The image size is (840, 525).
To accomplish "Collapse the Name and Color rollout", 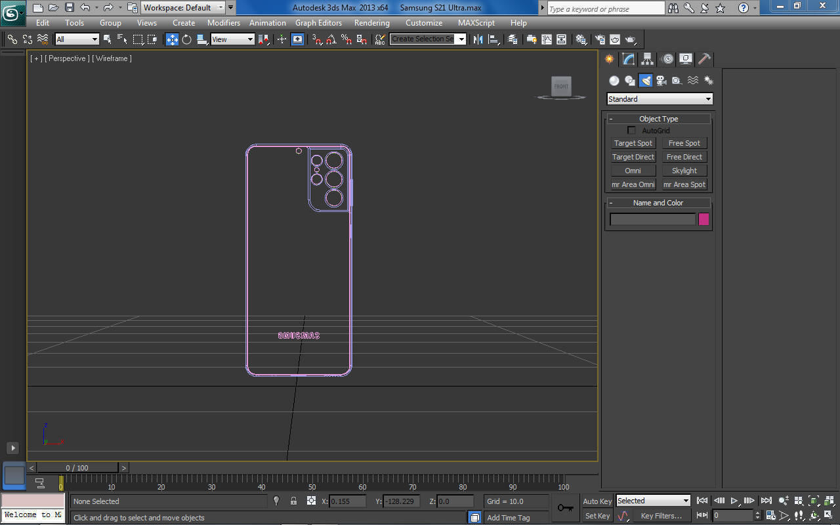I will coord(658,203).
